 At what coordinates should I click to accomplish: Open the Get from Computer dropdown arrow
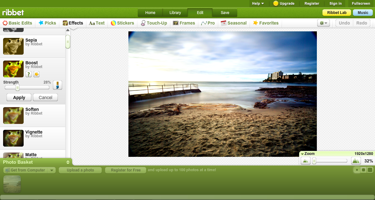point(52,170)
